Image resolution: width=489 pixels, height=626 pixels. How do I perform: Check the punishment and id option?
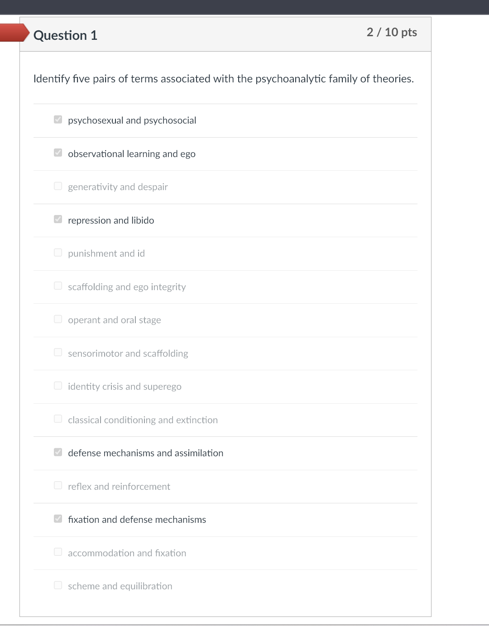pos(58,252)
